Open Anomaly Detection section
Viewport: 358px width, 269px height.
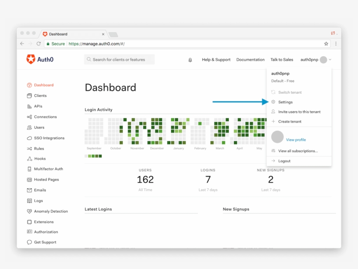coord(51,211)
